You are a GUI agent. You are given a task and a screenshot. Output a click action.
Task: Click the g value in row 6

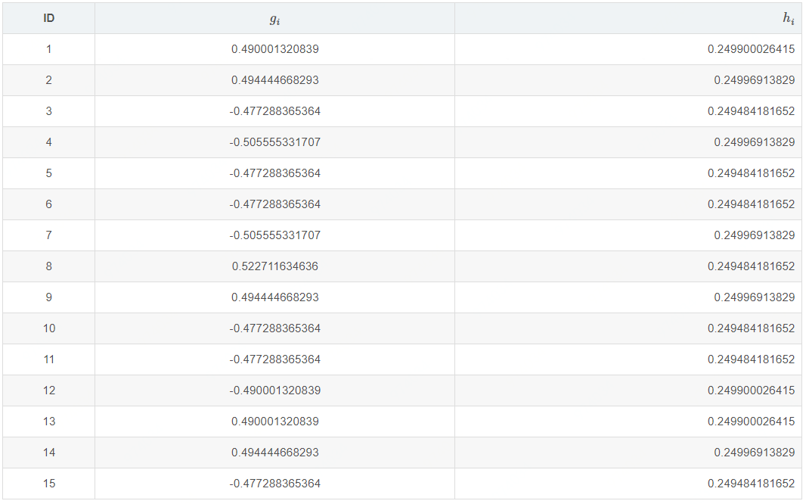click(275, 204)
